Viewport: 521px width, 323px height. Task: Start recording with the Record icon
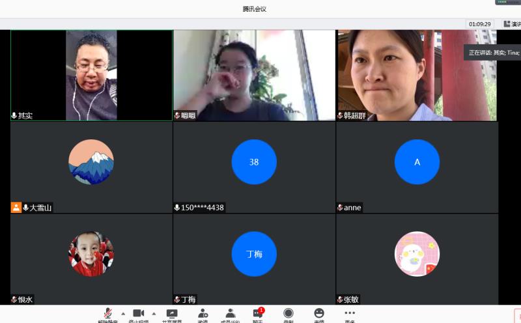point(288,314)
